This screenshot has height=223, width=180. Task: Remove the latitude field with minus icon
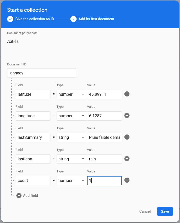tap(127, 94)
